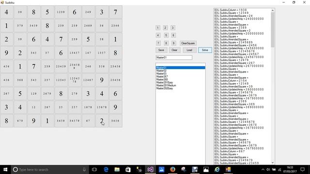This screenshot has width=310, height=174.
Task: Click the microphone icon in the search box
Action: tap(84, 170)
